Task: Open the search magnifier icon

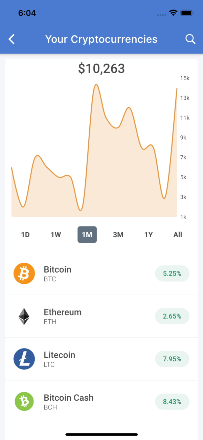Action: (x=190, y=39)
